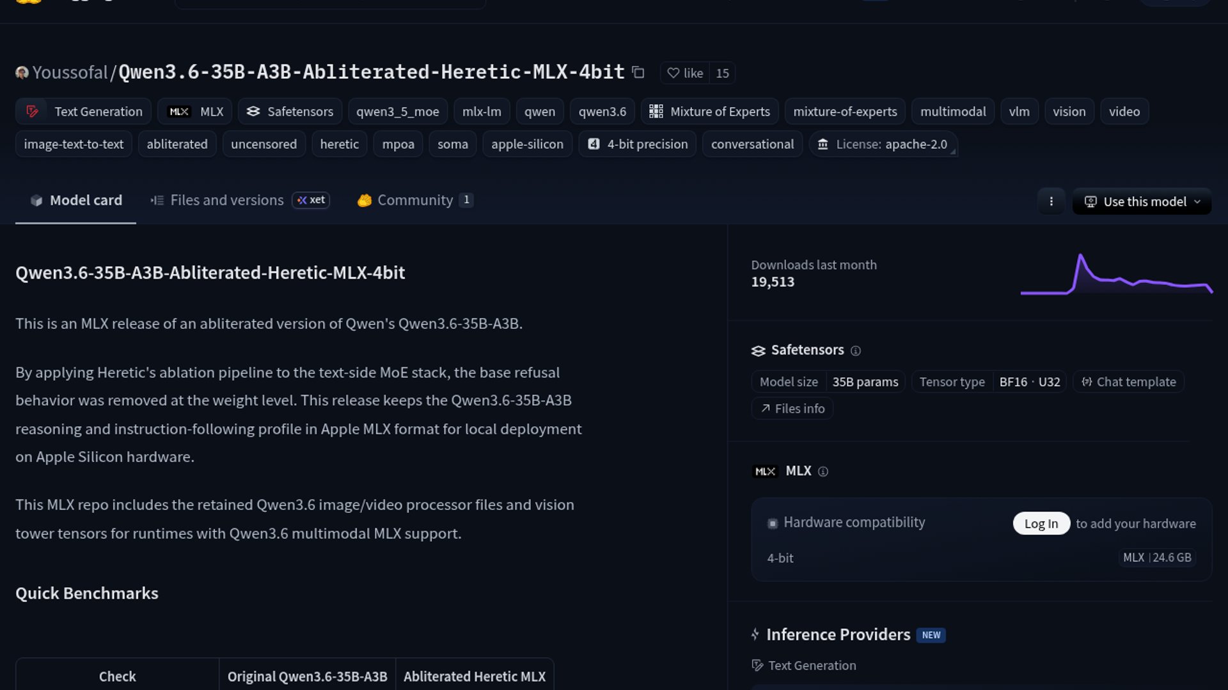Select the video tag
Viewport: 1228px width, 690px height.
pyautogui.click(x=1124, y=112)
